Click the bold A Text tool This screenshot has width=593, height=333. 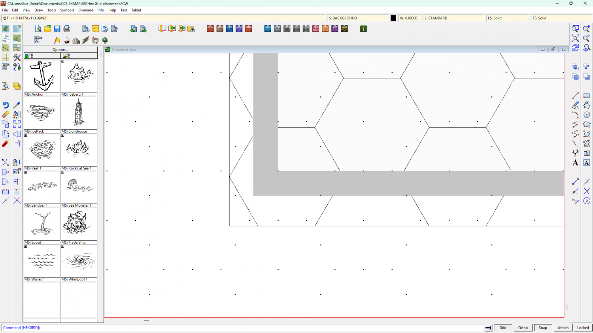(x=575, y=163)
